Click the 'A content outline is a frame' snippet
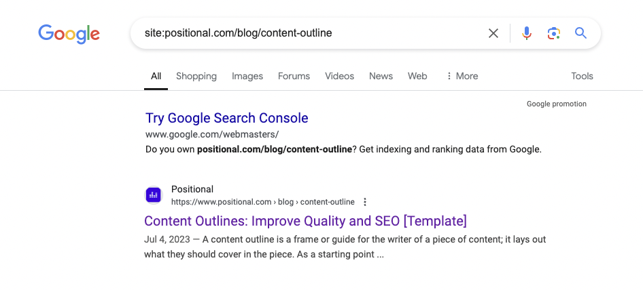This screenshot has height=290, width=643. pyautogui.click(x=345, y=247)
